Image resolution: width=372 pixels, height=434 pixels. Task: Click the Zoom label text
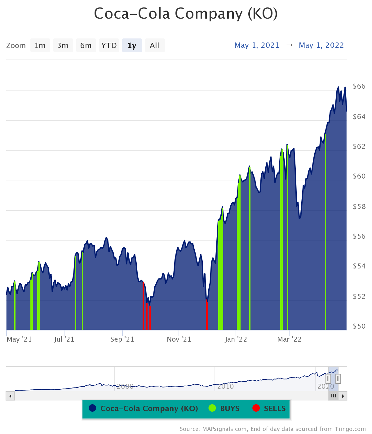coord(16,46)
